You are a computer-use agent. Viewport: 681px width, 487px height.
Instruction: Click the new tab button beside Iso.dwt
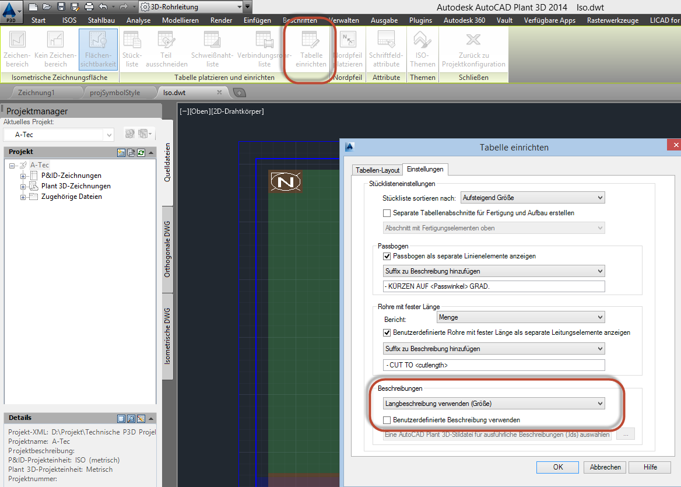pyautogui.click(x=239, y=93)
